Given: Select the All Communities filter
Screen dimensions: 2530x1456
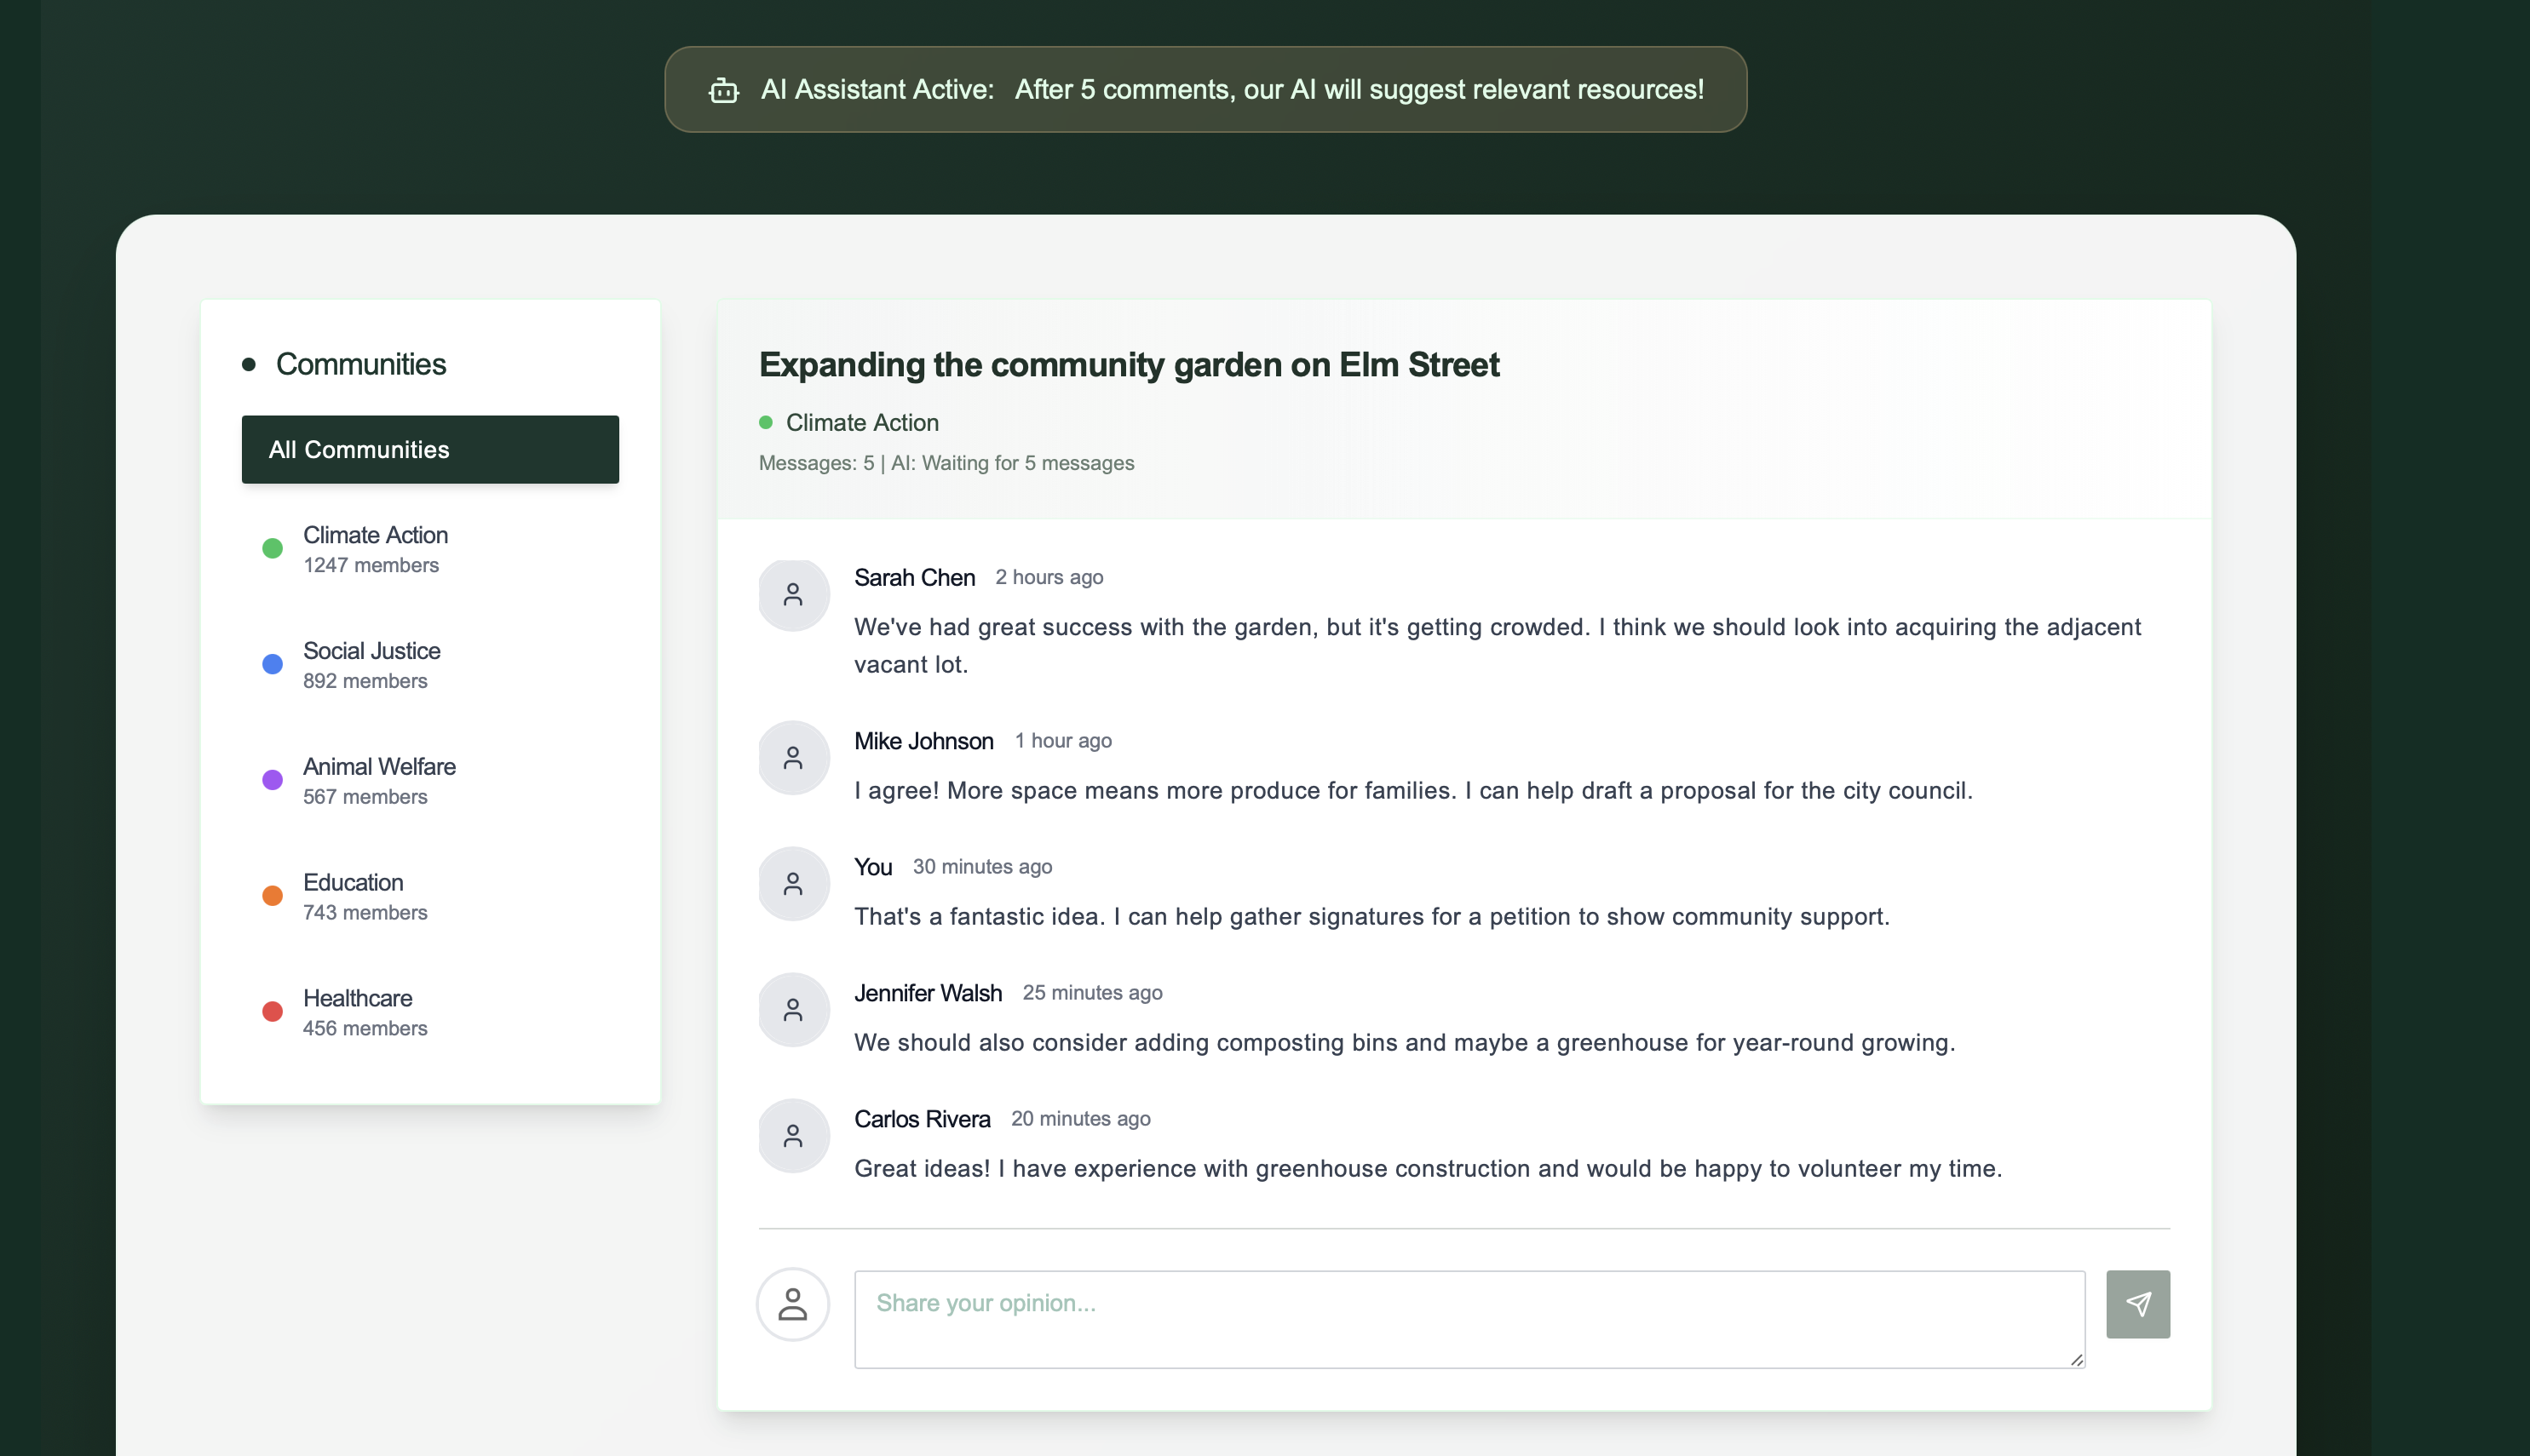Looking at the screenshot, I should pyautogui.click(x=430, y=449).
